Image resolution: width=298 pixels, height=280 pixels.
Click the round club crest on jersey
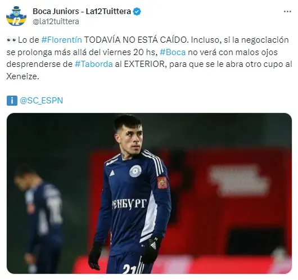coord(136,171)
